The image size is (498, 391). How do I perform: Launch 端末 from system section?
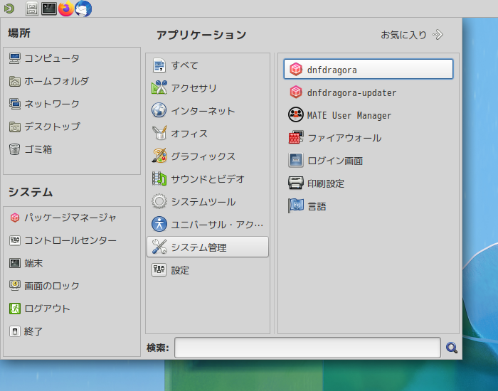(x=72, y=264)
